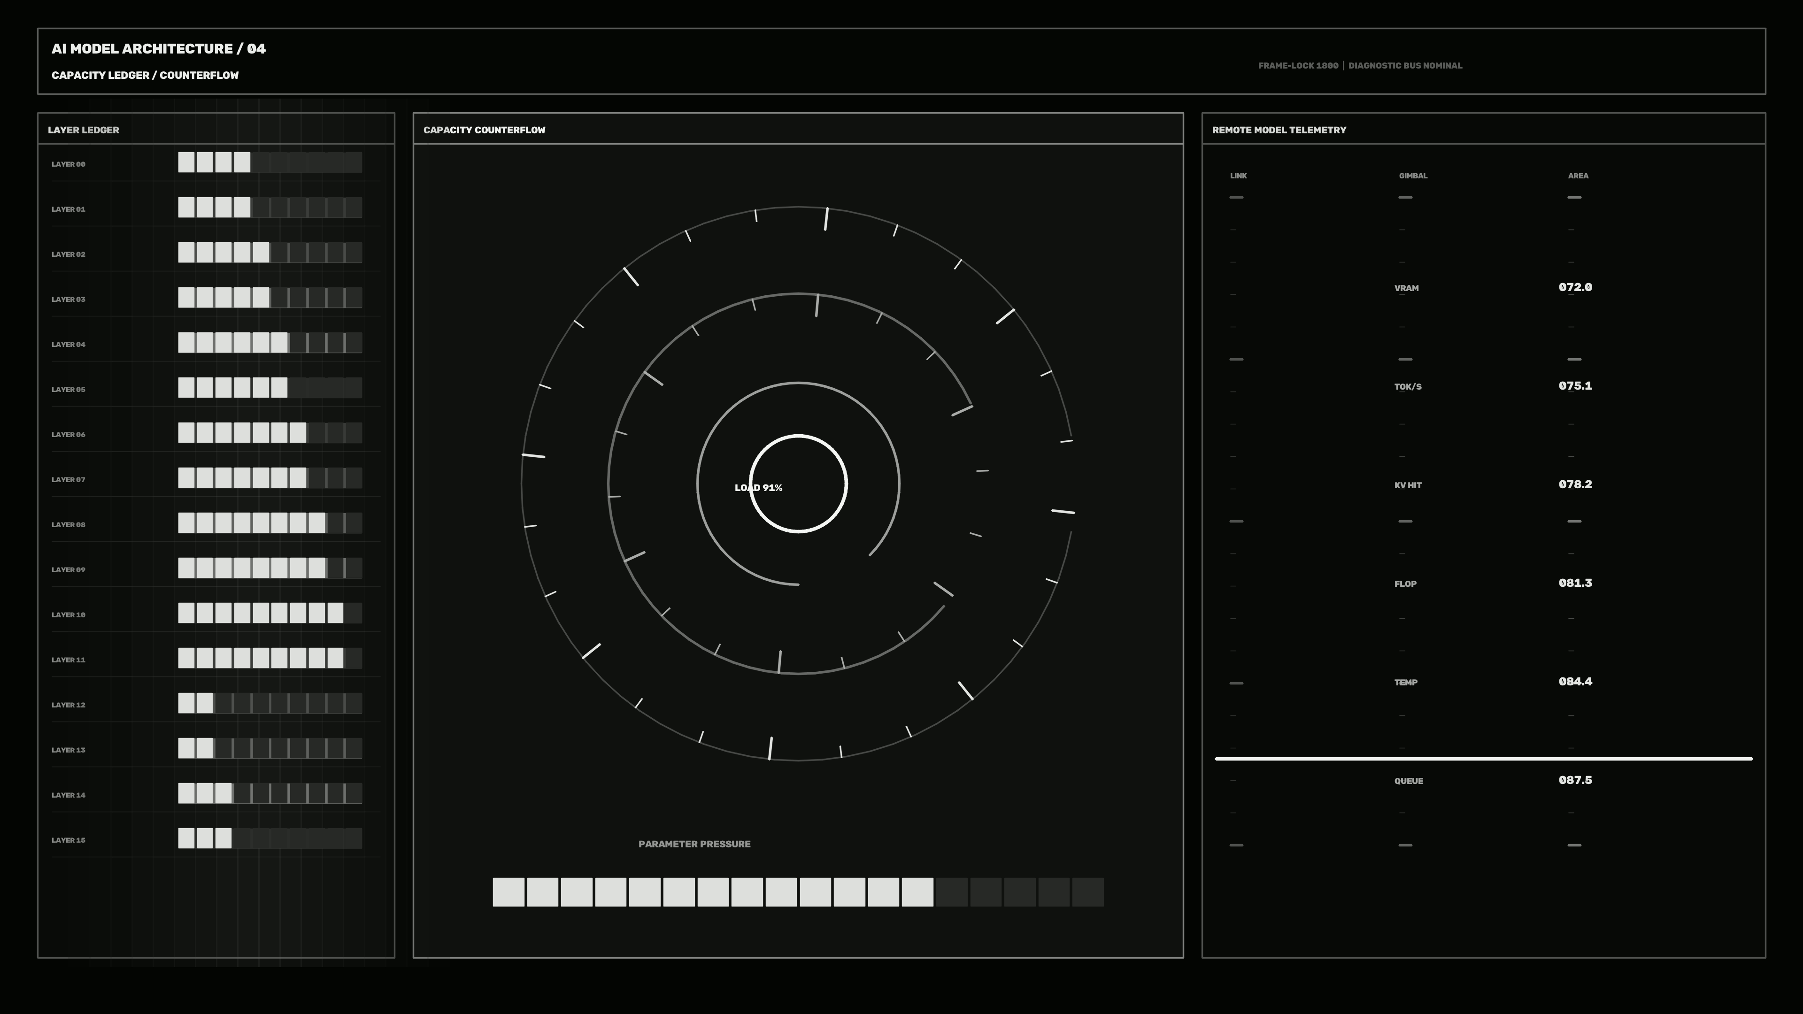The image size is (1803, 1014).
Task: Click the LINK column header
Action: click(1238, 176)
